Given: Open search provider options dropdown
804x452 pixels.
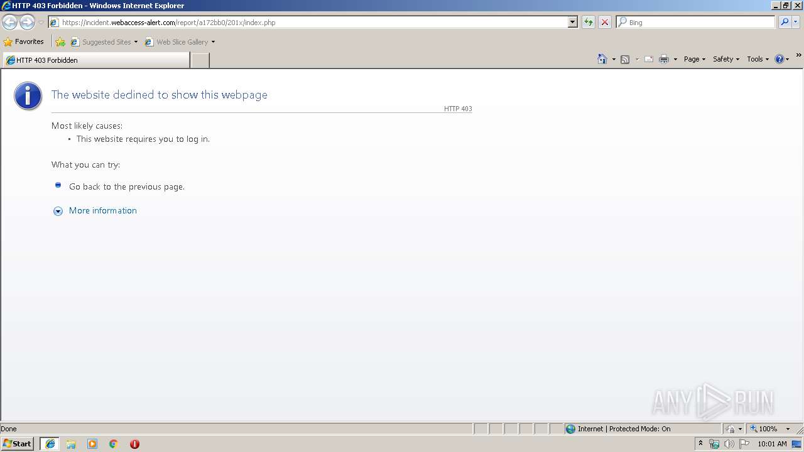Looking at the screenshot, I should pos(795,23).
